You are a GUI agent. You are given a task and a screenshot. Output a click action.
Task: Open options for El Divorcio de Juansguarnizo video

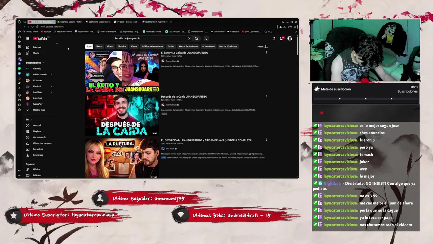pos(266,140)
